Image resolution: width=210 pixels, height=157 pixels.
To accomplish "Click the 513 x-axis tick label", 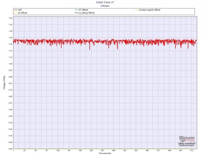I will tap(192, 150).
